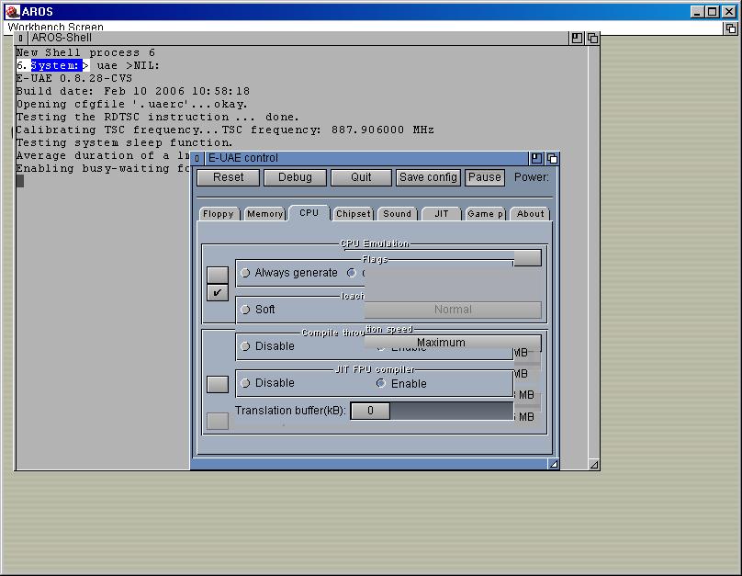Show the Sound tab
The width and height of the screenshot is (742, 576).
pyautogui.click(x=398, y=214)
